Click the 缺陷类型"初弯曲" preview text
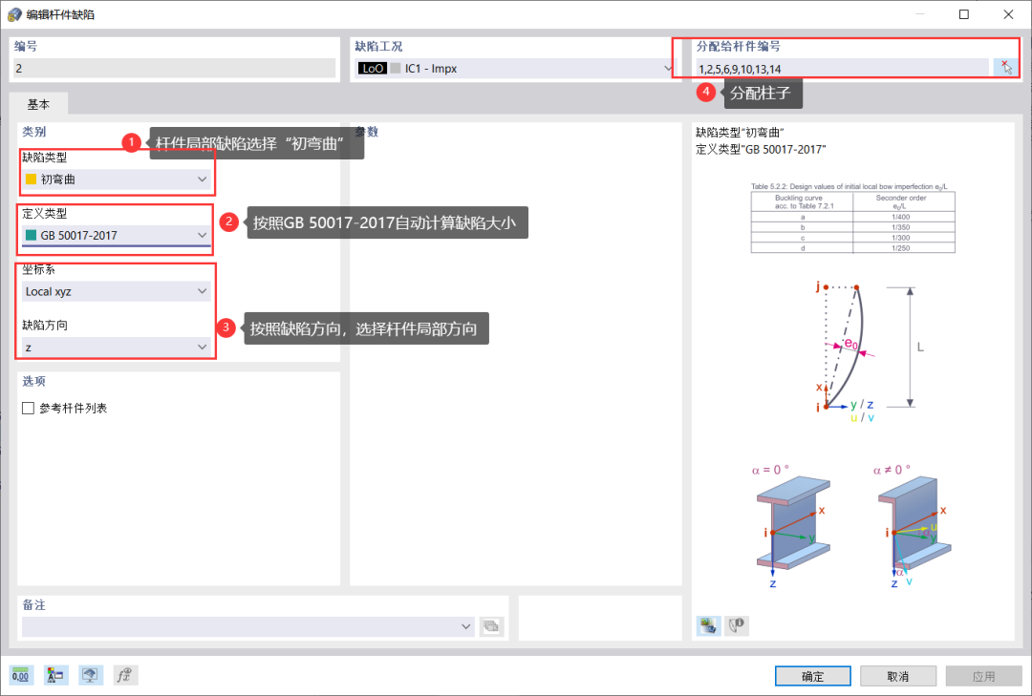The image size is (1032, 696). pos(740,132)
